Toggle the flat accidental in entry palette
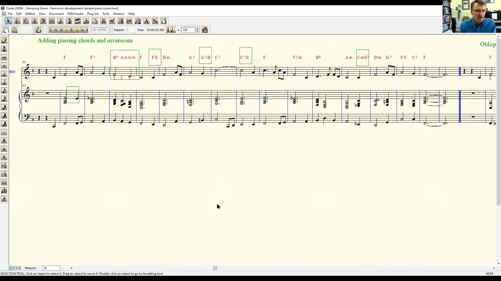 (4, 149)
